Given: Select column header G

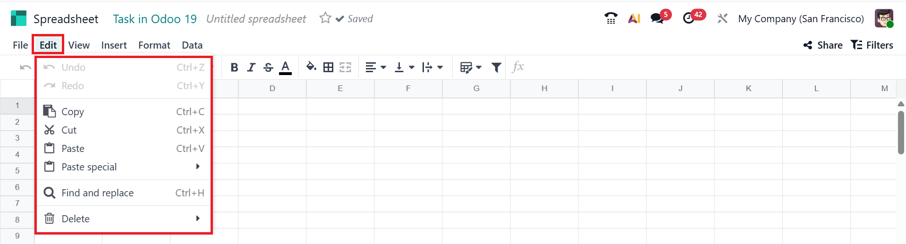Looking at the screenshot, I should [x=476, y=89].
